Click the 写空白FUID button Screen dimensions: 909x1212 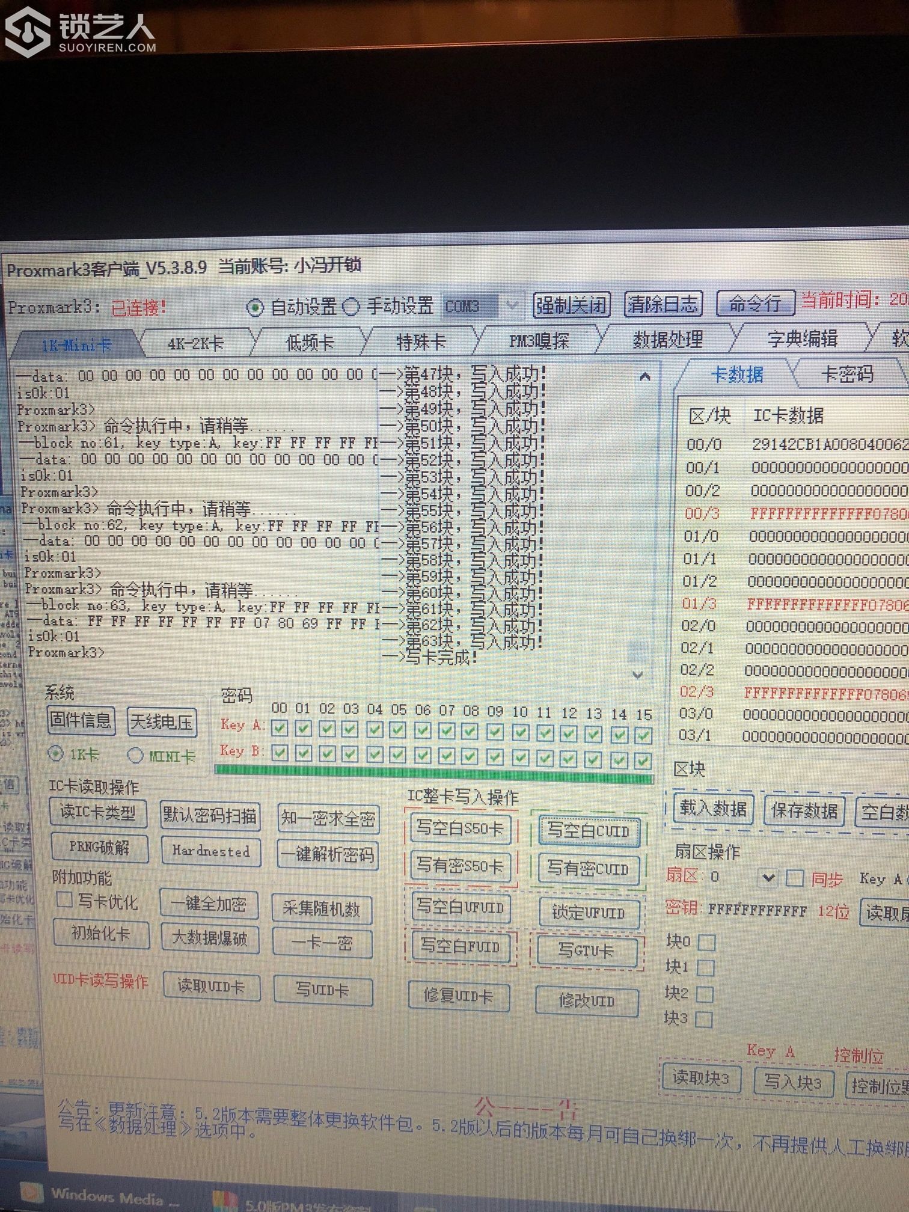461,947
